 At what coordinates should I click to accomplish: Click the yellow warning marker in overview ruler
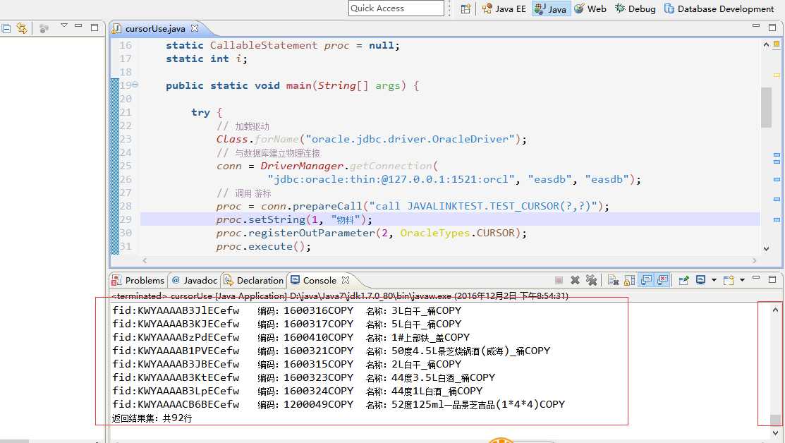click(x=777, y=75)
